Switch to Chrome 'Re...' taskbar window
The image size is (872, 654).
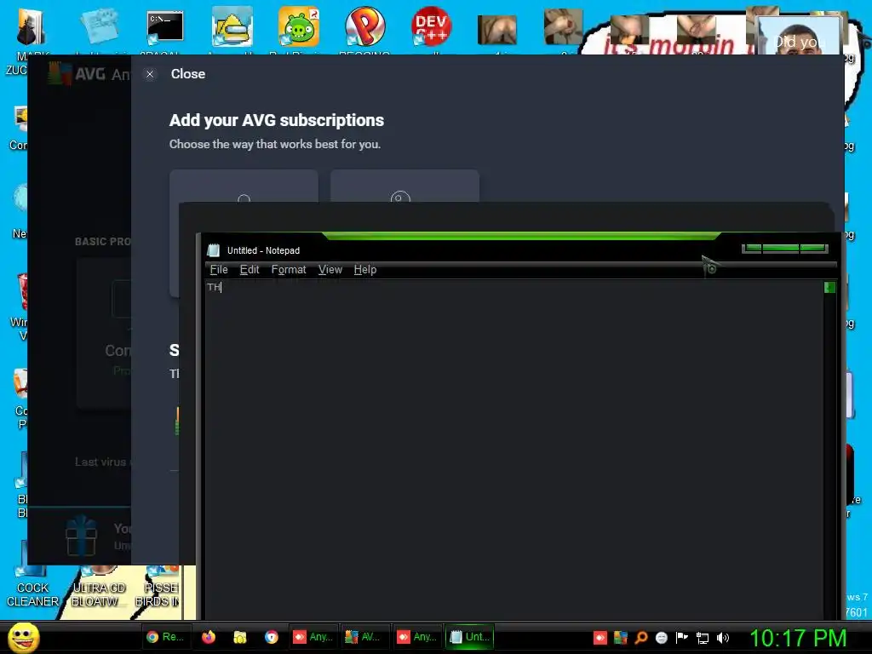pos(165,637)
